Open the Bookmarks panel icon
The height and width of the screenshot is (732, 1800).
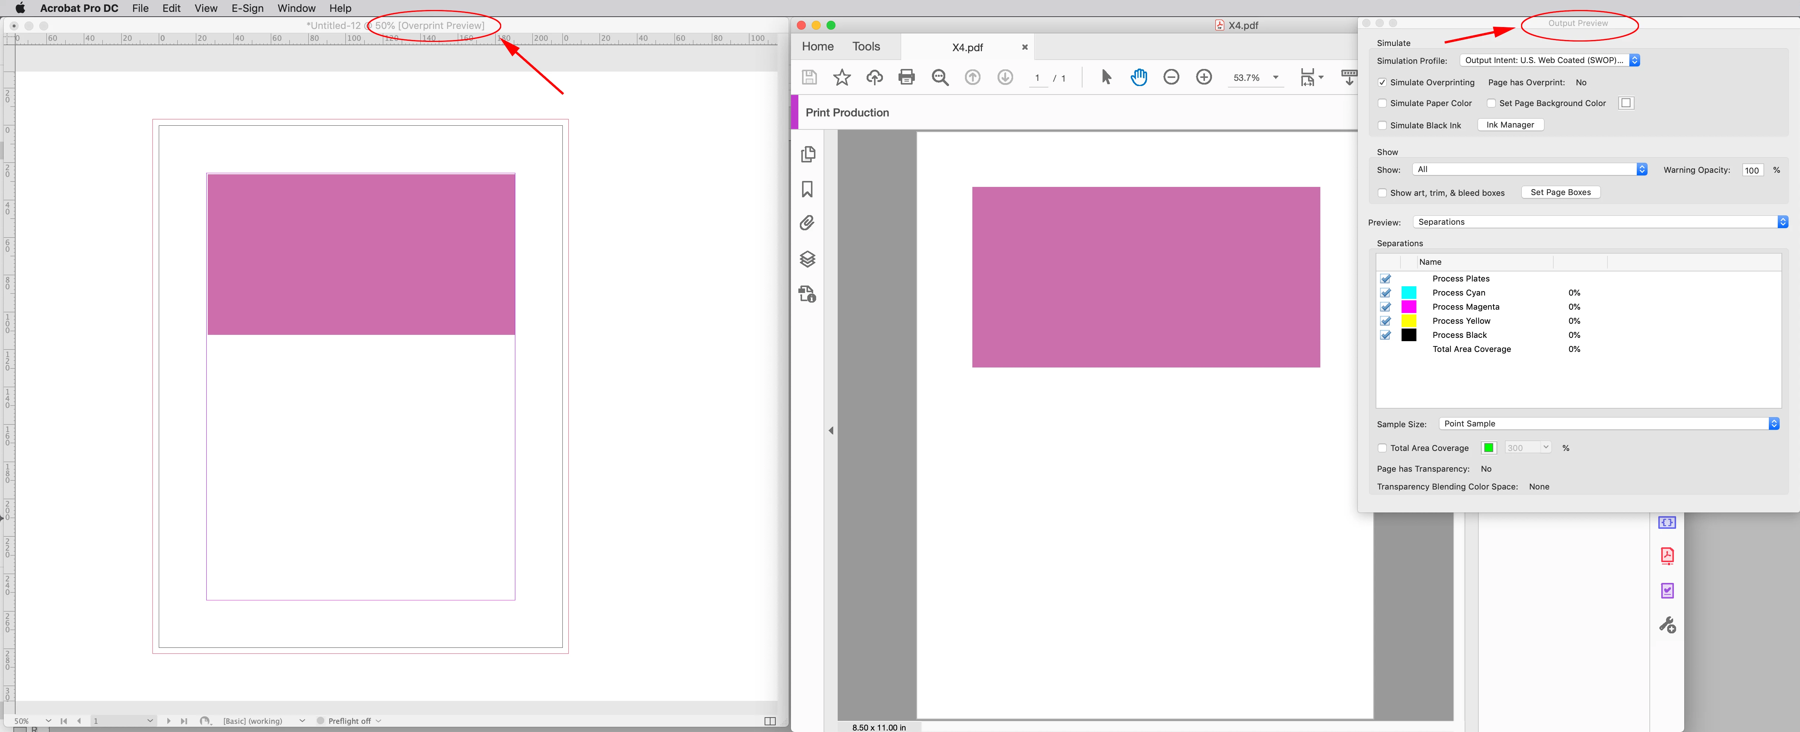click(x=807, y=189)
